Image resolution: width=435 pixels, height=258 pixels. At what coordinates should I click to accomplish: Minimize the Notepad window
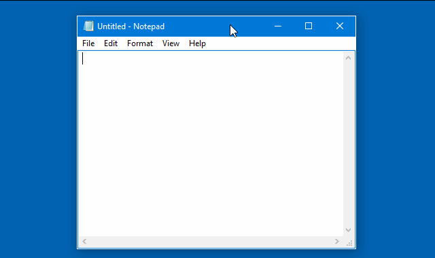278,26
